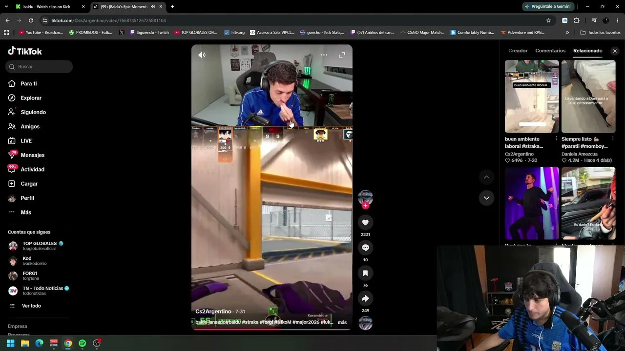Image resolution: width=625 pixels, height=351 pixels.
Task: Open the hltv.org bookmark
Action: [234, 33]
